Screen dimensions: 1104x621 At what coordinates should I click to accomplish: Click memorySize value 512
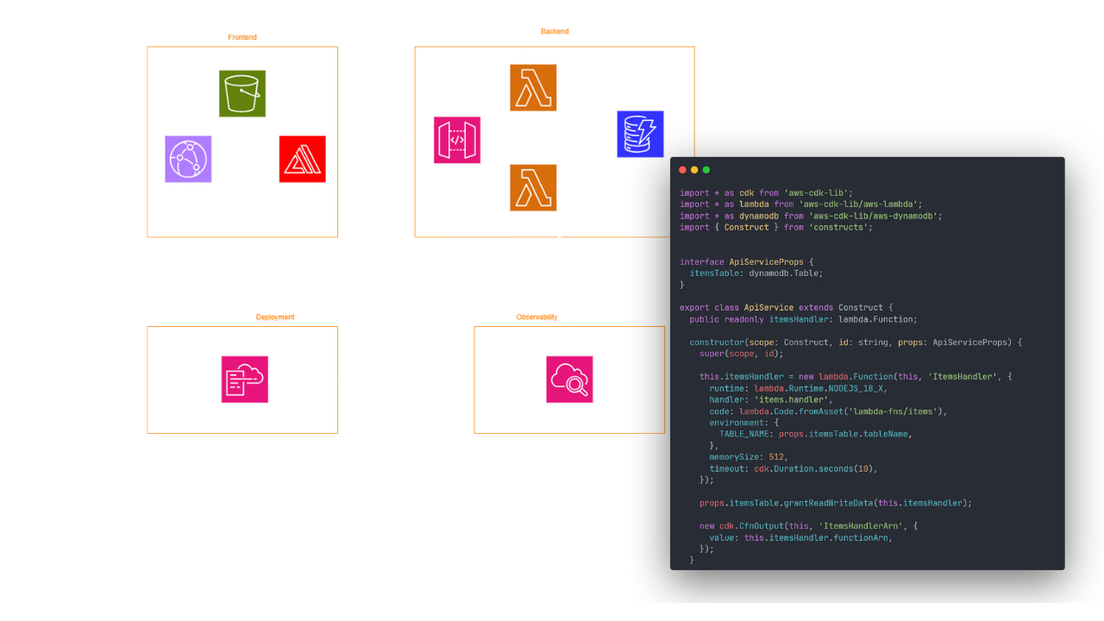point(776,457)
